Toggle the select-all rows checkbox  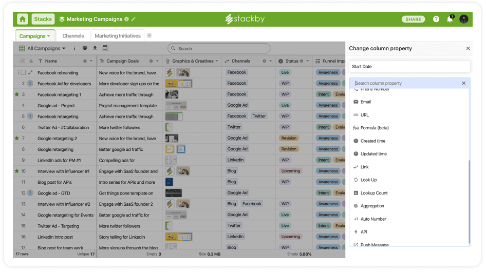pos(23,61)
